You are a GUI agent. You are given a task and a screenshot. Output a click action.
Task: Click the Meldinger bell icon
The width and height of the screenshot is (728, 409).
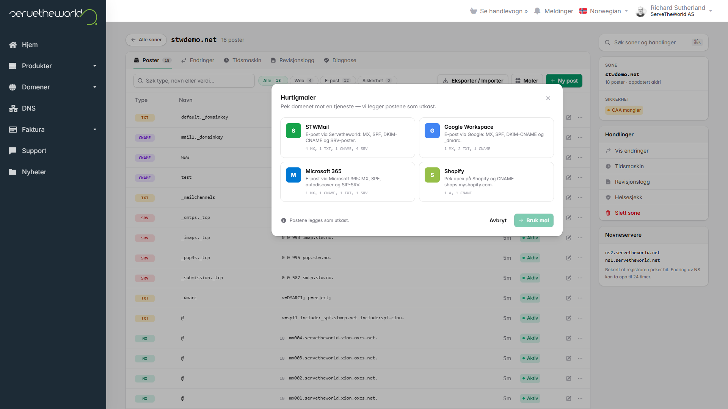point(537,11)
